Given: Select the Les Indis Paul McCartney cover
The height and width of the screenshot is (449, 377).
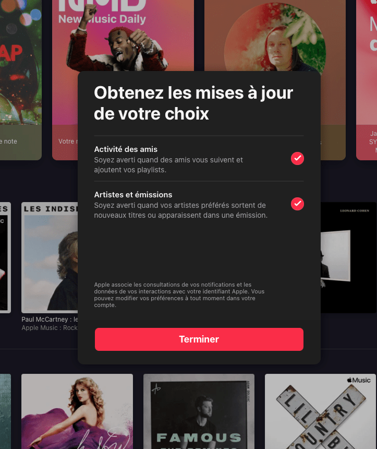Looking at the screenshot, I should coord(50,258).
